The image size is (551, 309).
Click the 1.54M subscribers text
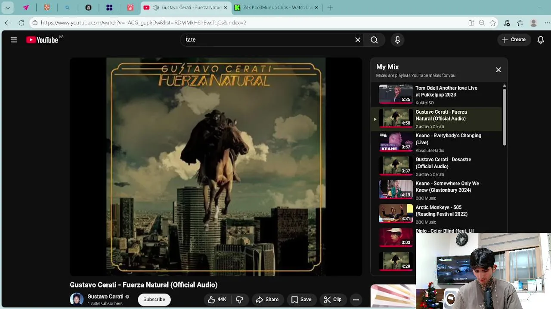(105, 304)
